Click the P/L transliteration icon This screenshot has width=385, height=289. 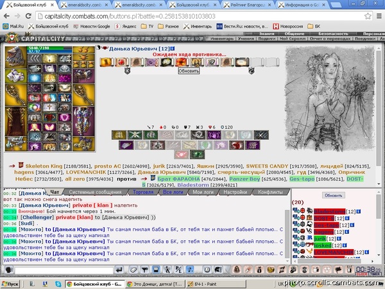click(x=178, y=270)
